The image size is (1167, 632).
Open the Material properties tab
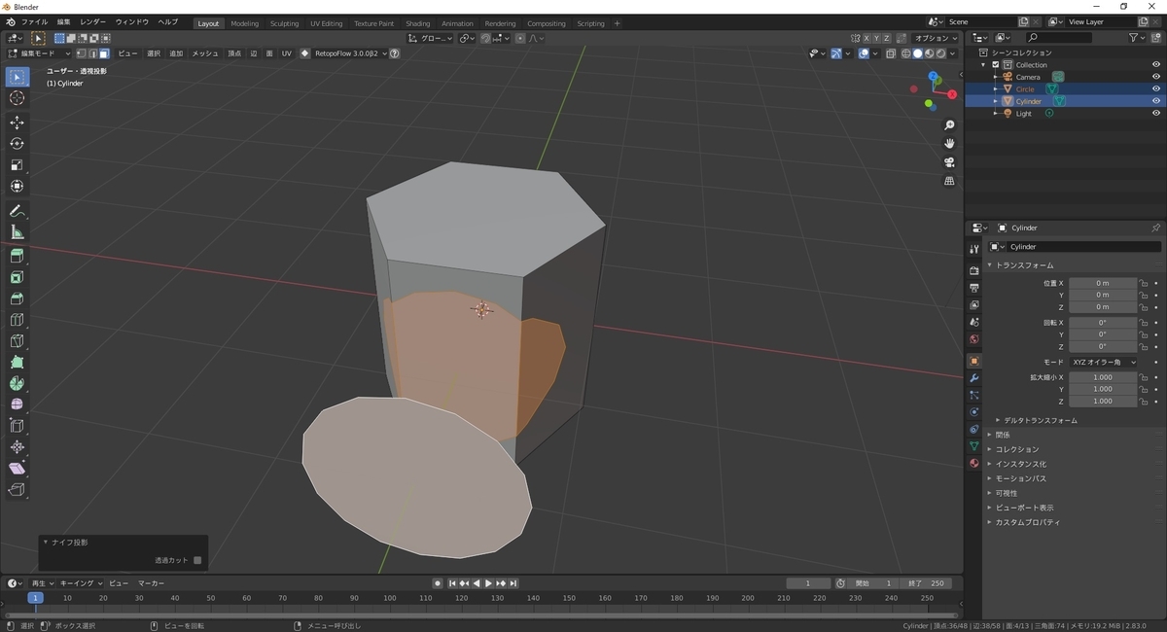[973, 463]
